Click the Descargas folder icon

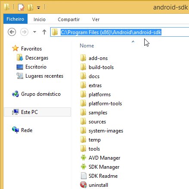20,57
